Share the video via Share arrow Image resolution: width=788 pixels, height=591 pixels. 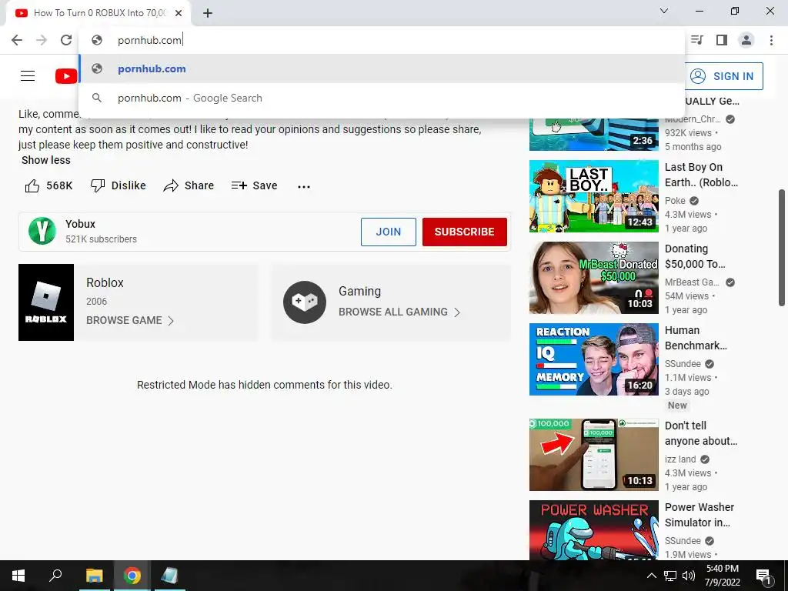point(189,185)
